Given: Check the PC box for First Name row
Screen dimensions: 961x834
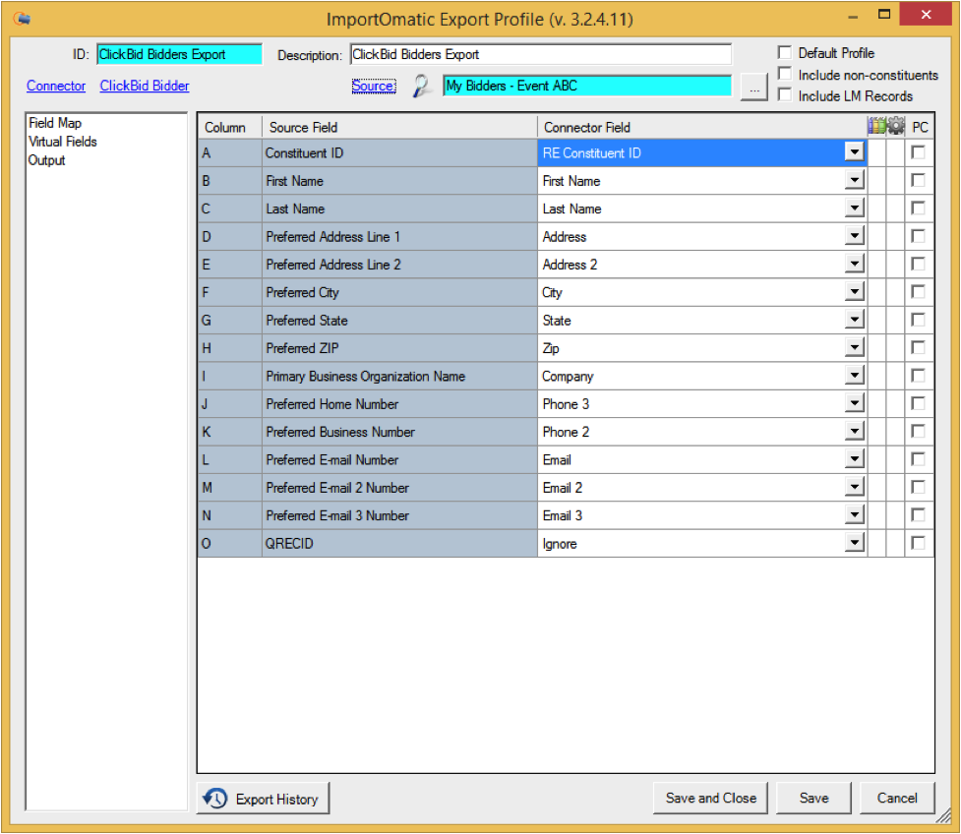Looking at the screenshot, I should tap(918, 180).
